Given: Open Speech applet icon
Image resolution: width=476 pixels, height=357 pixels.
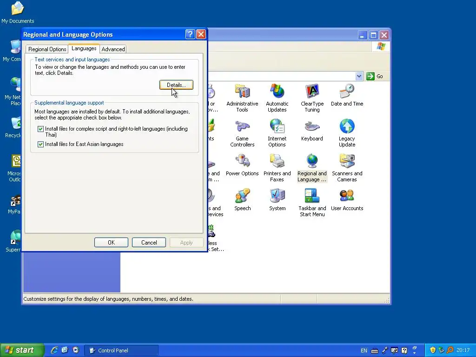Looking at the screenshot, I should point(242,200).
